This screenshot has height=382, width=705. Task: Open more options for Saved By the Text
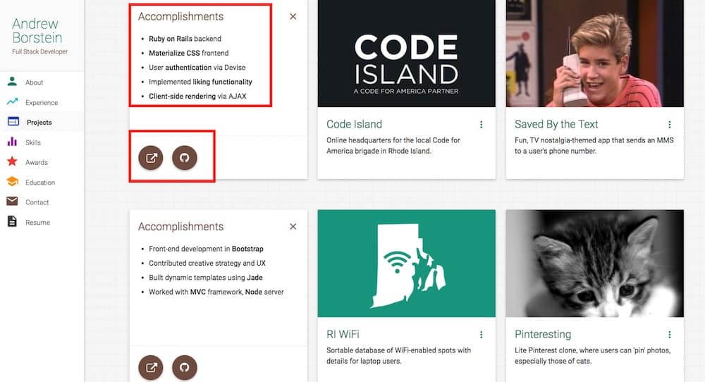pos(670,125)
